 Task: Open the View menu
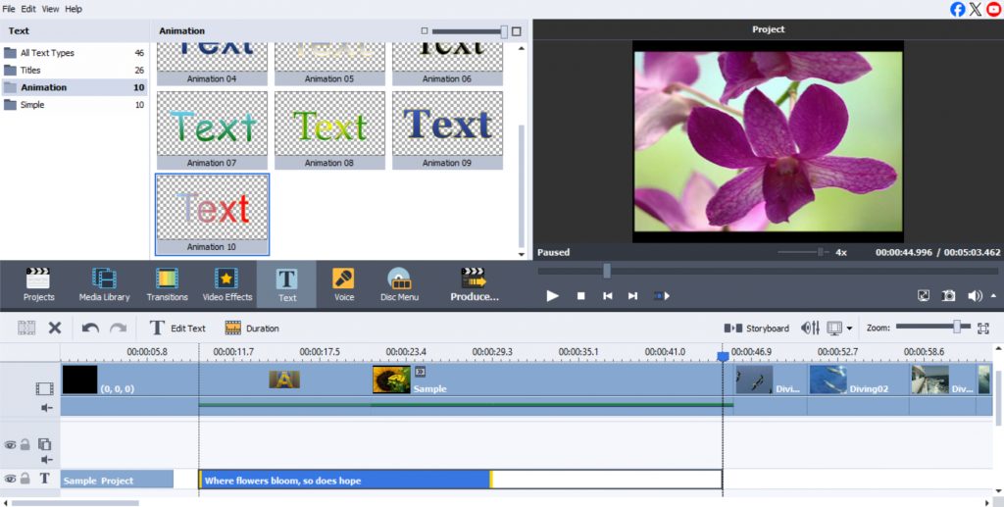tap(50, 9)
